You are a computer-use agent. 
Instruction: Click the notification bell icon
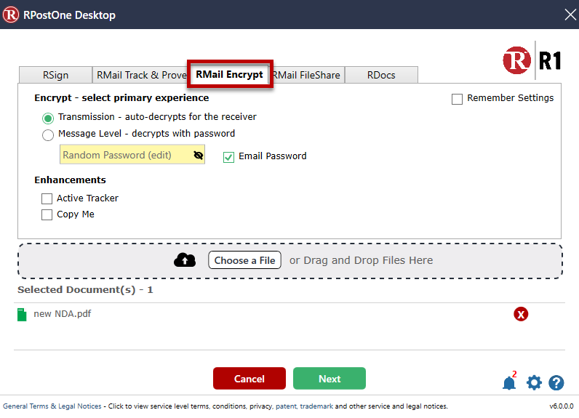[x=509, y=383]
